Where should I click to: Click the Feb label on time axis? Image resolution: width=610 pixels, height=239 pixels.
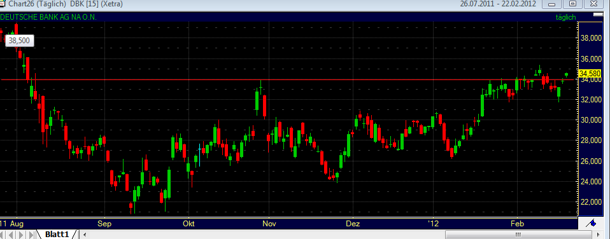[518, 224]
